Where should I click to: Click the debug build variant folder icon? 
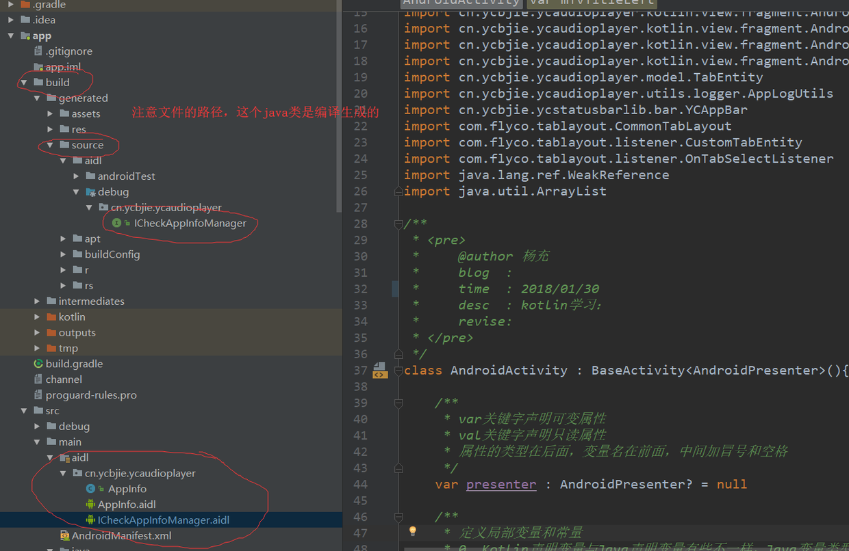tap(90, 192)
